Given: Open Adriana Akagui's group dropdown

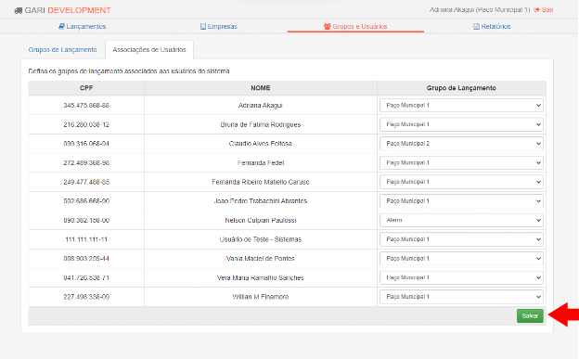Looking at the screenshot, I should pyautogui.click(x=461, y=105).
